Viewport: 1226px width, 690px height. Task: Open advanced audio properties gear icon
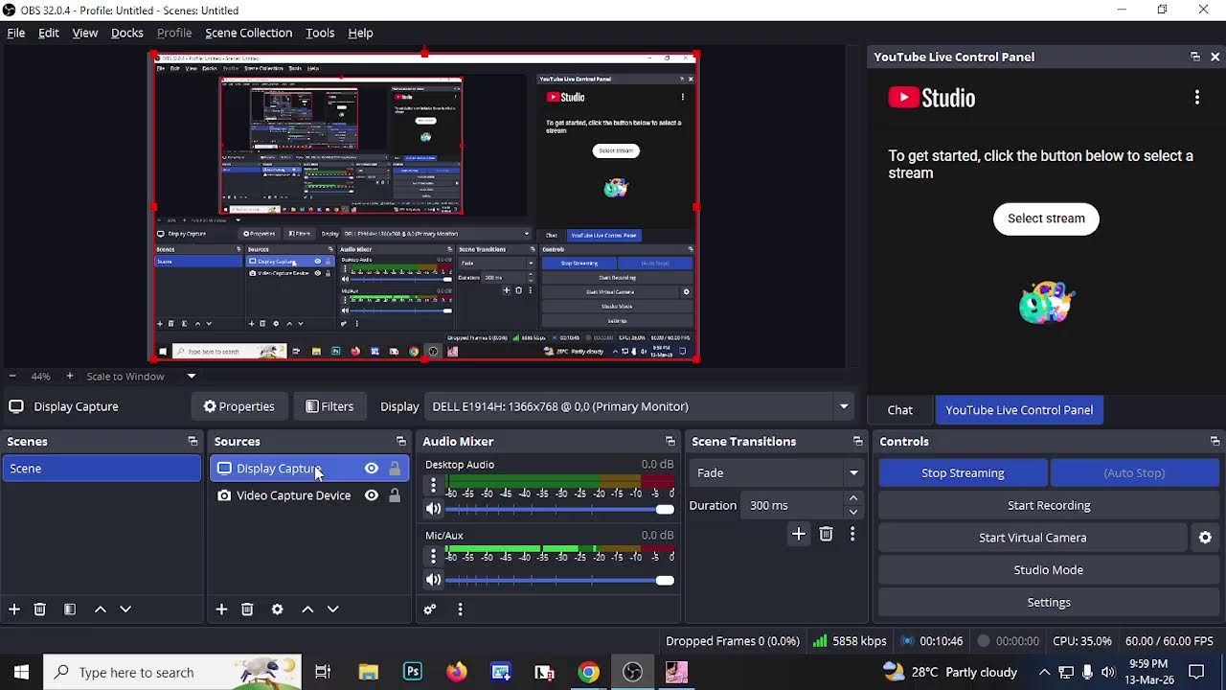[430, 609]
